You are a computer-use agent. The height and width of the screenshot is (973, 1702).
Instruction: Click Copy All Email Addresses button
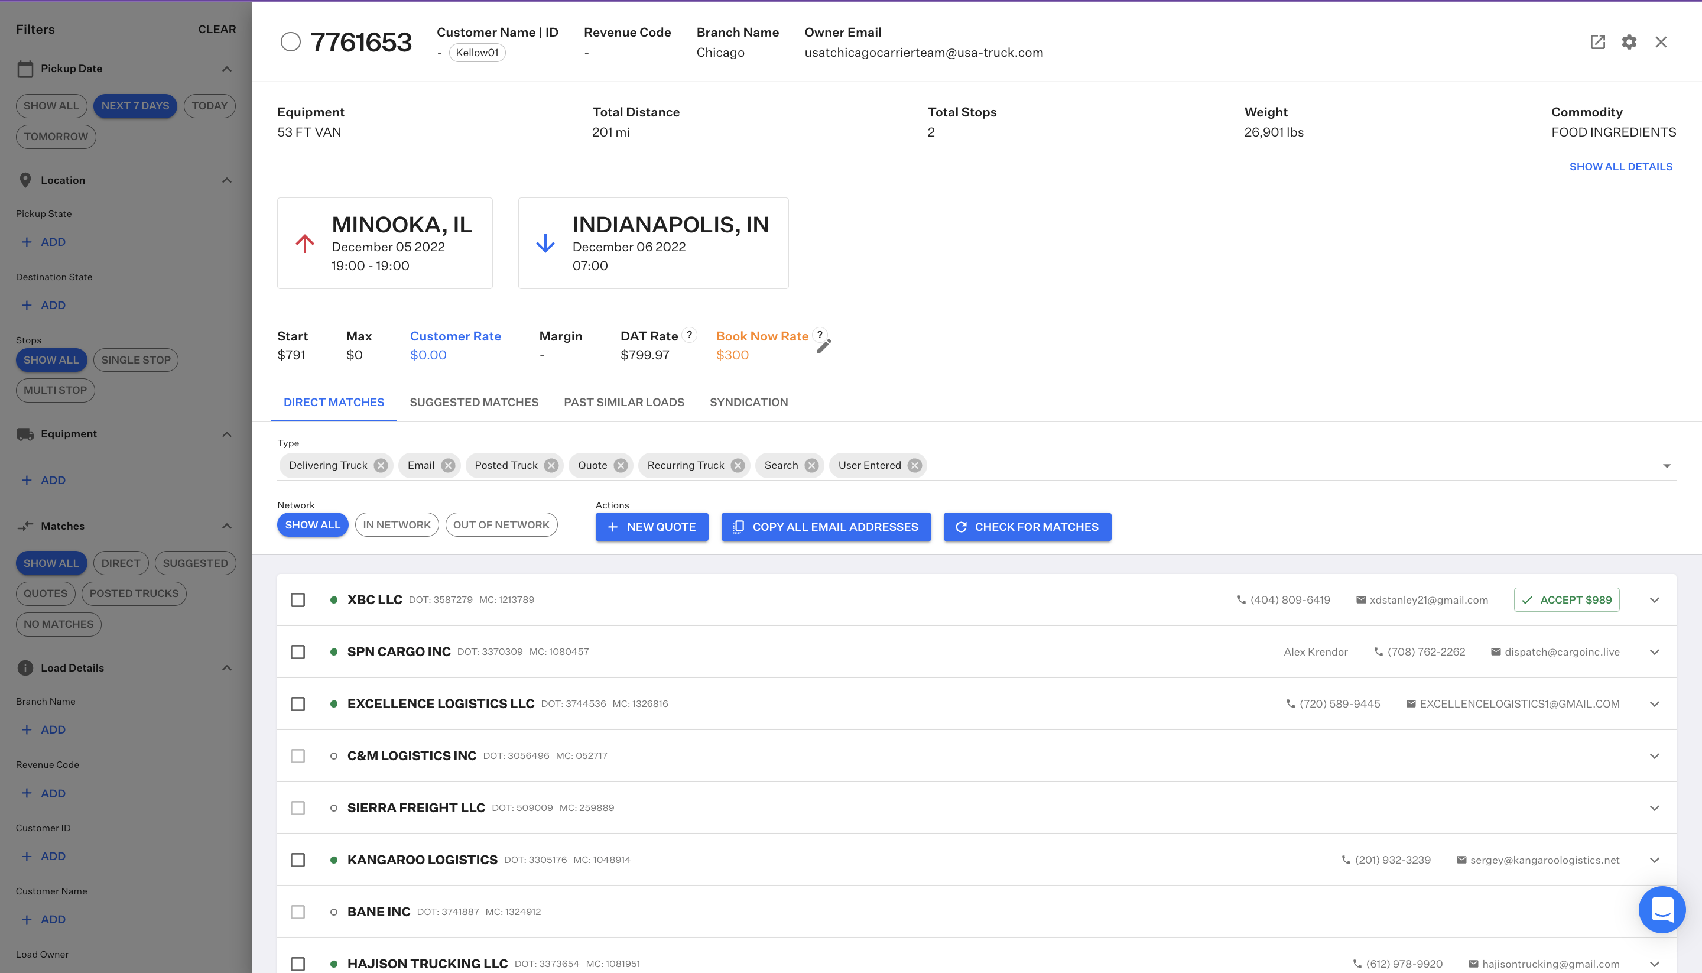pyautogui.click(x=826, y=527)
